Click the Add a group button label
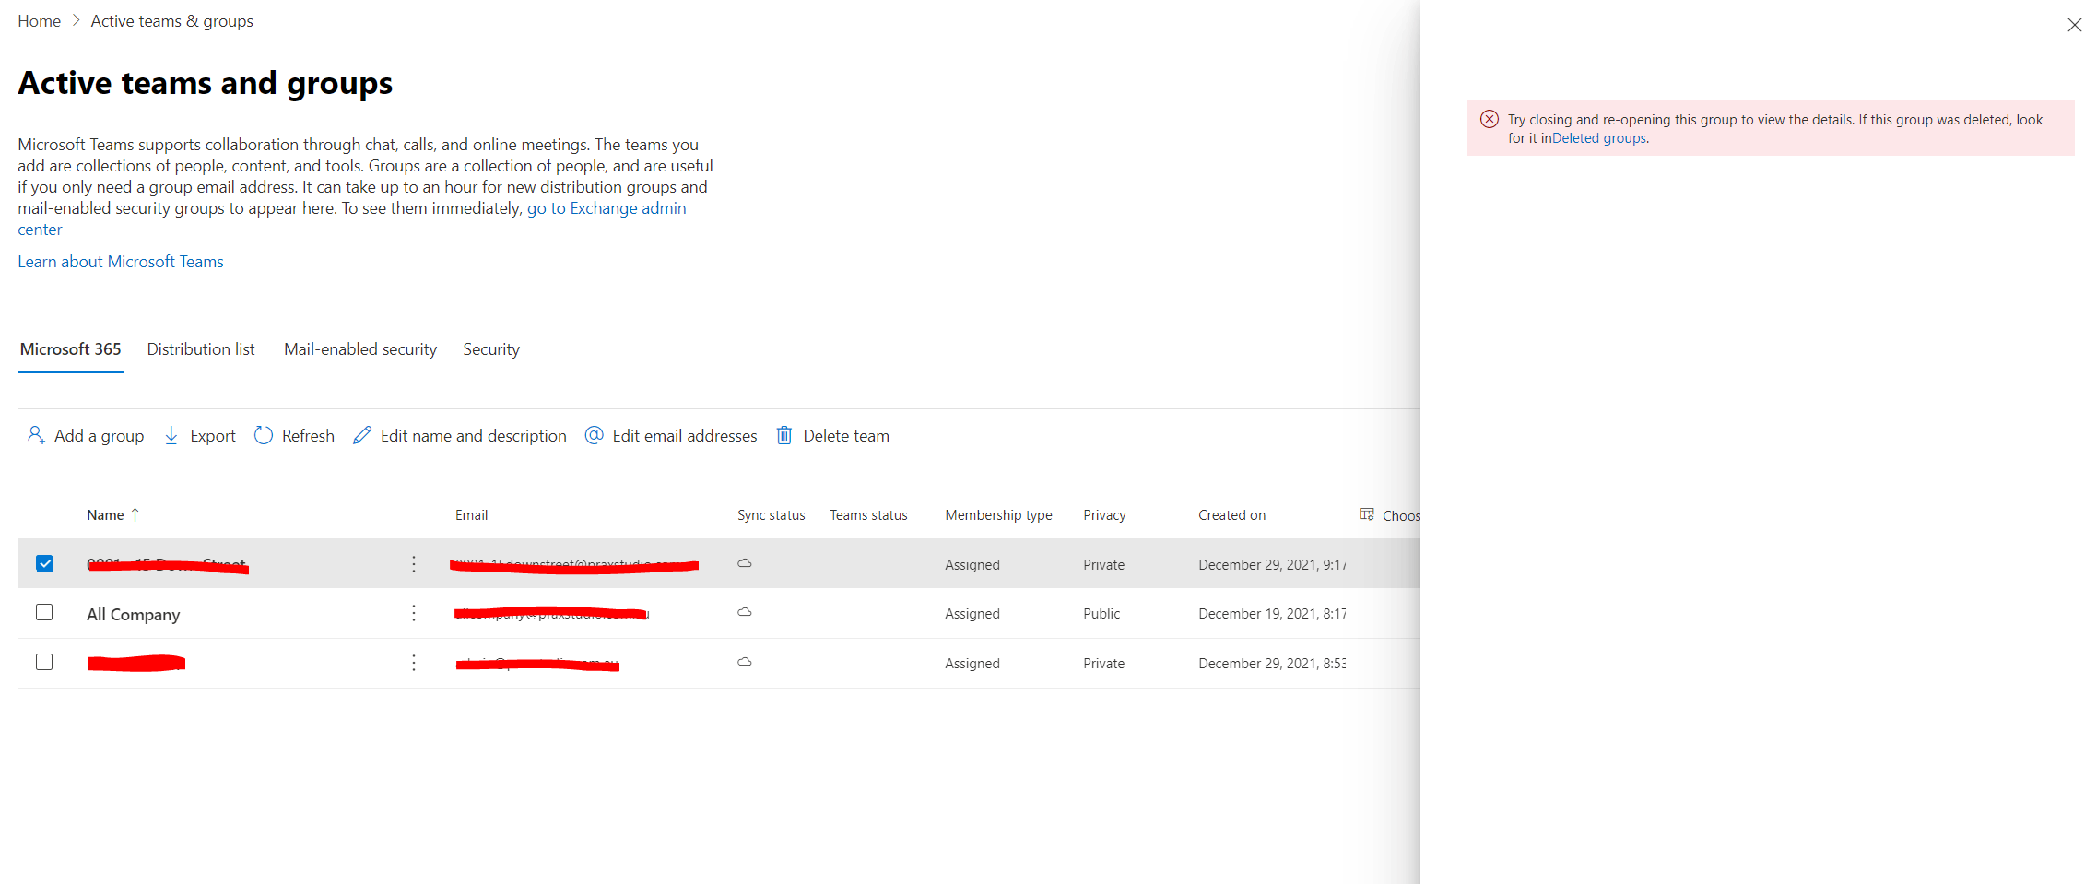The width and height of the screenshot is (2085, 884). 100,436
